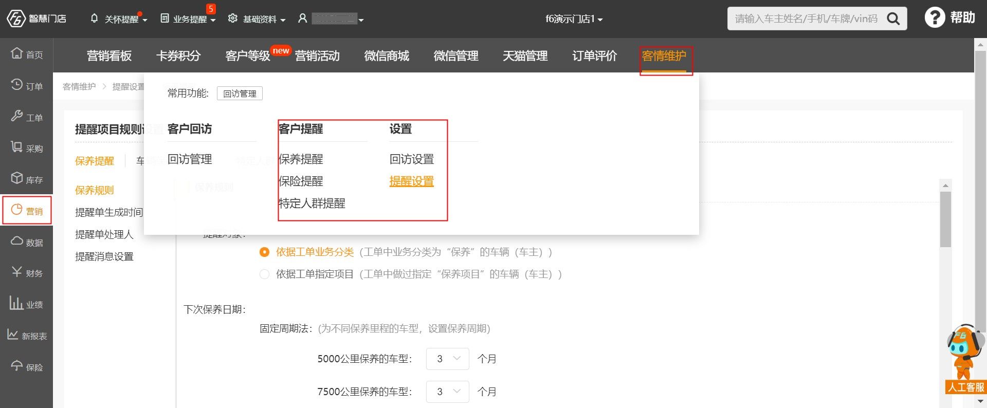
Task: Click the 智慧门店 F6 logo
Action: click(x=36, y=19)
